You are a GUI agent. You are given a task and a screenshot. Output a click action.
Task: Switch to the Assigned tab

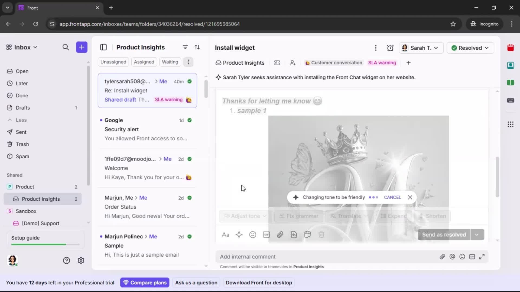(144, 62)
